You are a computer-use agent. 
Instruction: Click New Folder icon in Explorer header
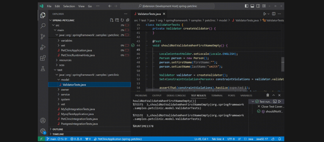pyautogui.click(x=117, y=20)
